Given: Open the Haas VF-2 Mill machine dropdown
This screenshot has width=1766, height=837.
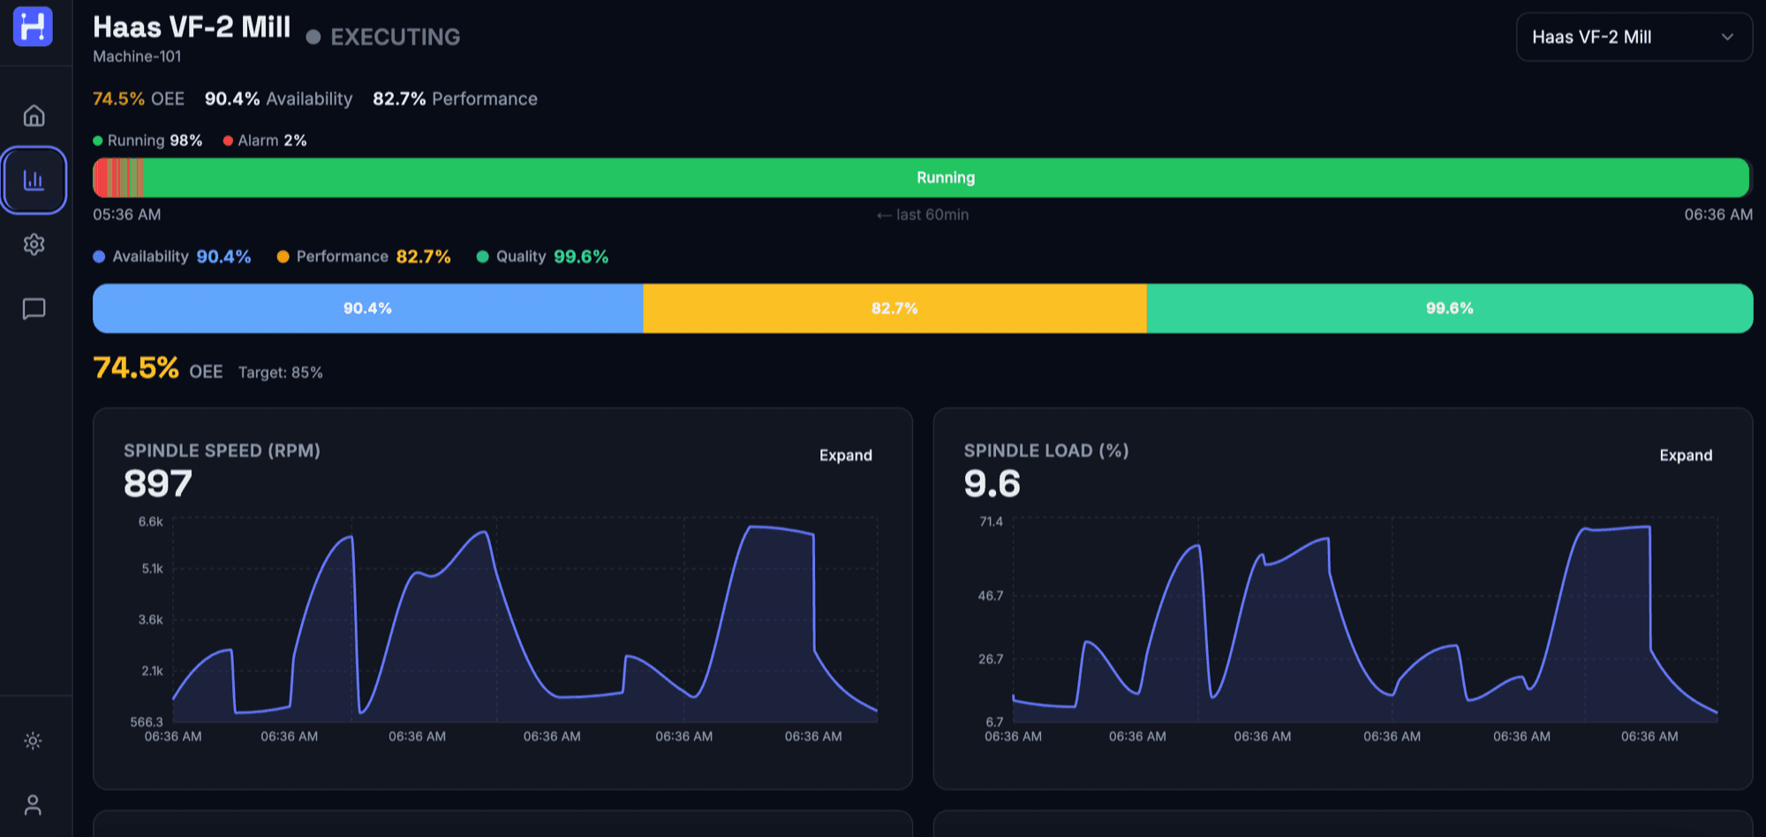Looking at the screenshot, I should point(1634,37).
